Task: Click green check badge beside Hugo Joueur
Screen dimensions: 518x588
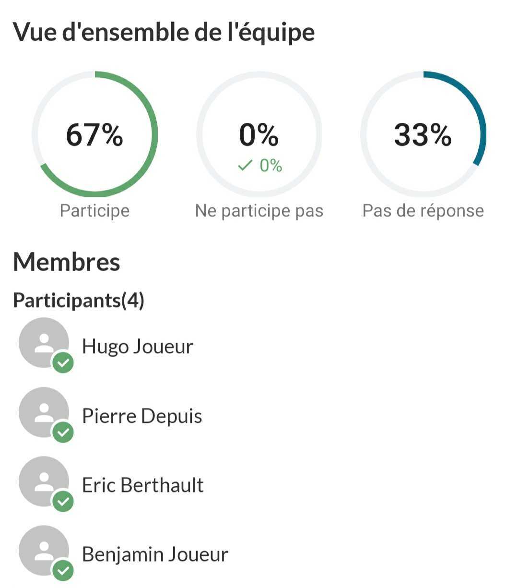Action: [63, 363]
